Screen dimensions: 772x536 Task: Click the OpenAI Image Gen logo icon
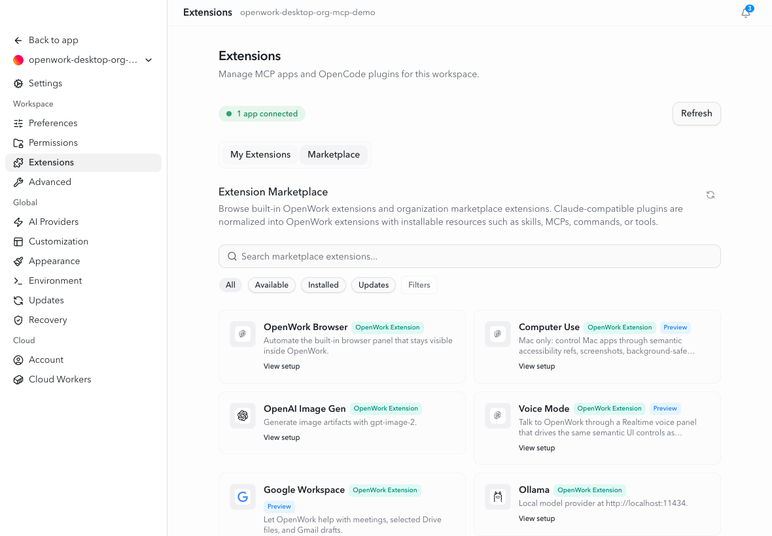click(x=243, y=416)
